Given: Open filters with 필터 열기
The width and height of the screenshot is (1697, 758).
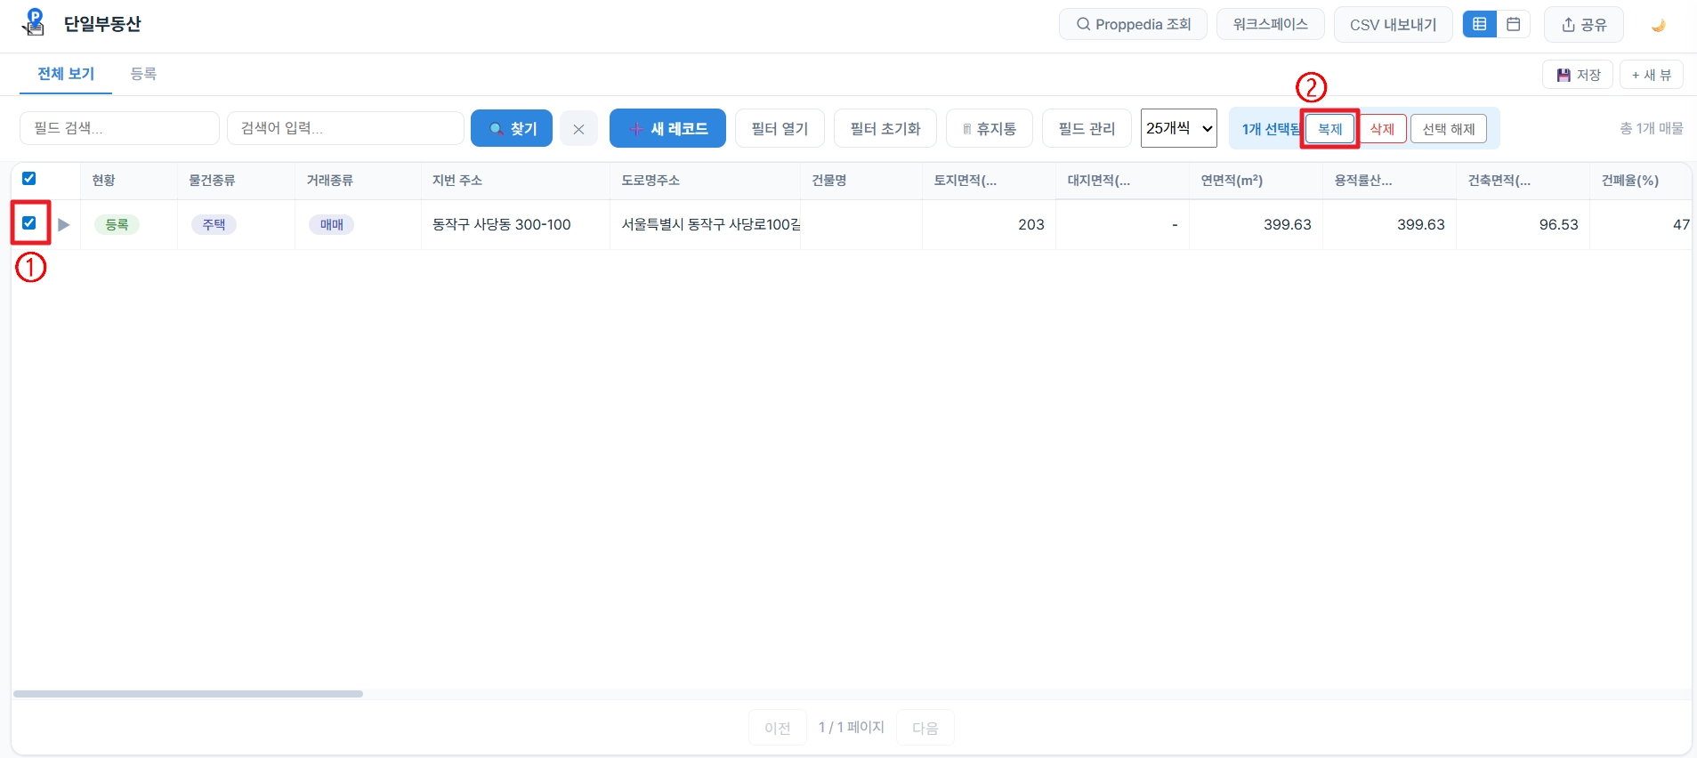Looking at the screenshot, I should (780, 128).
